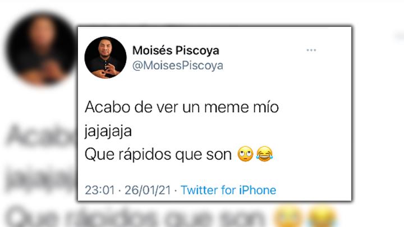
Task: Click the blurred rolling eyes emoji in background
Action: point(288,217)
